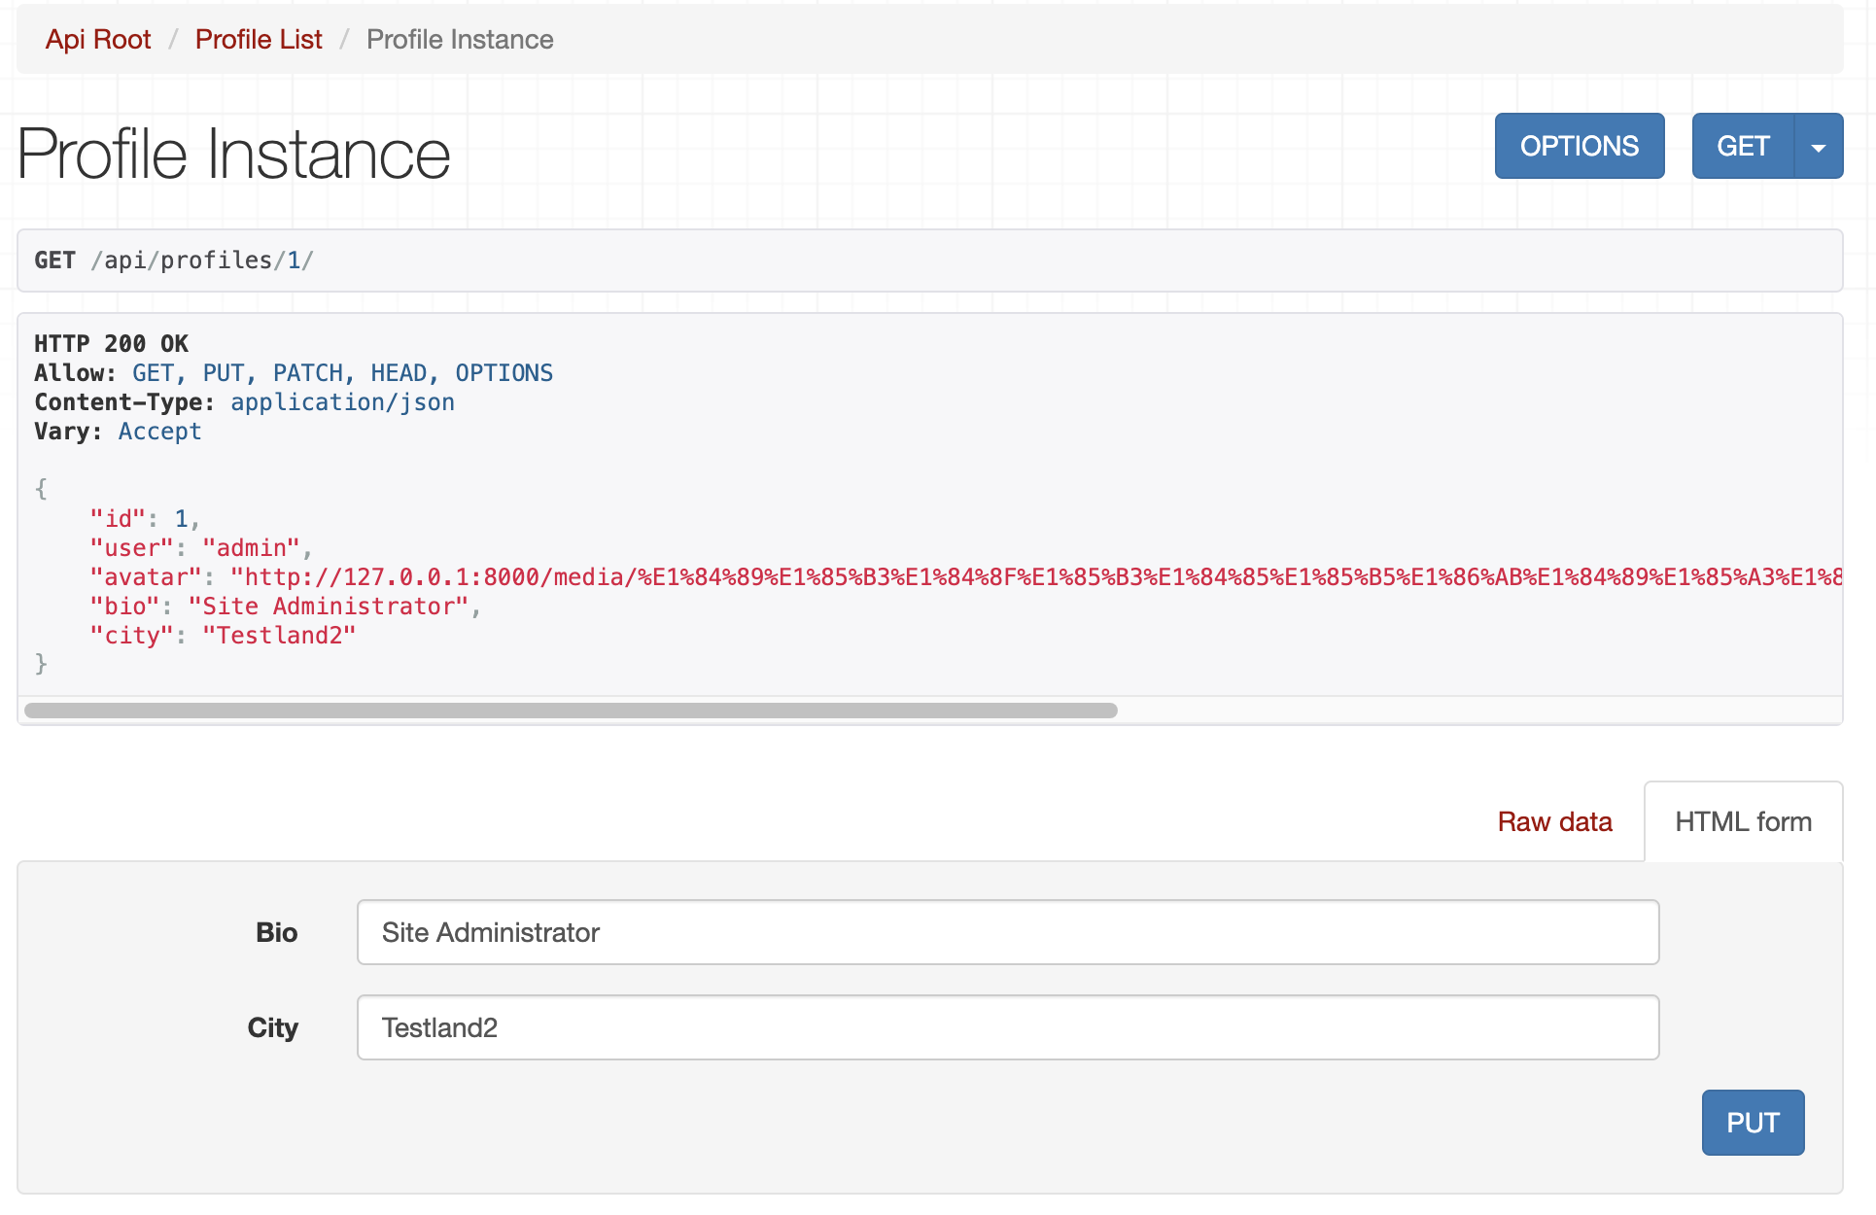Click the horizontal scrollbar in response panel

(x=571, y=711)
